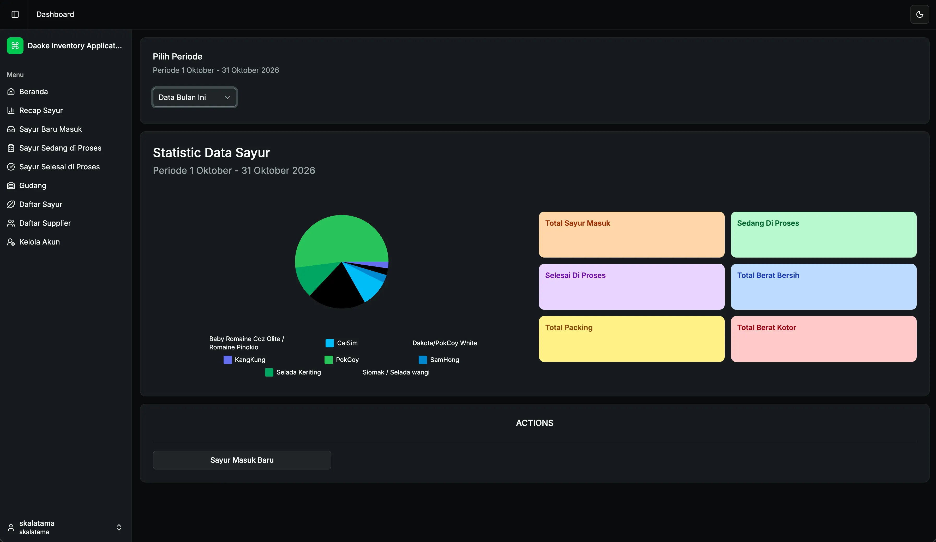Toggle the Selada Keriting legend swatch
Screen dimensions: 936x542
[269, 372]
